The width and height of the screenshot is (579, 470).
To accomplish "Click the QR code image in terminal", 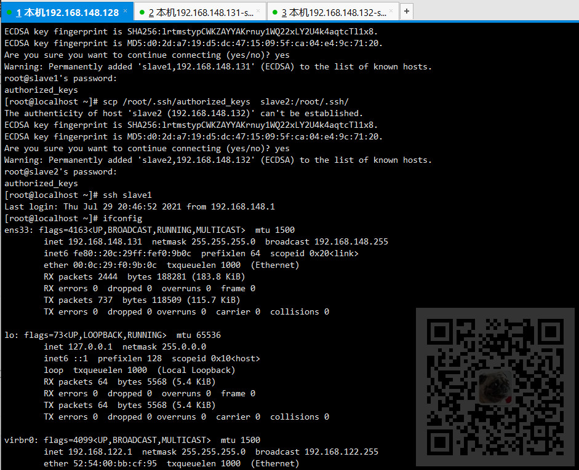I will [495, 387].
